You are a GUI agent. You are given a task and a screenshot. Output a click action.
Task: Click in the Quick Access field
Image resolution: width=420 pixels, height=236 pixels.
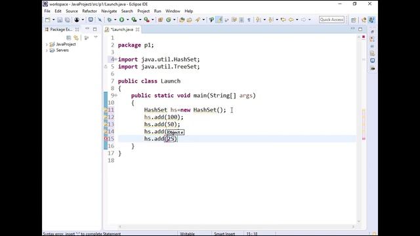click(x=331, y=20)
